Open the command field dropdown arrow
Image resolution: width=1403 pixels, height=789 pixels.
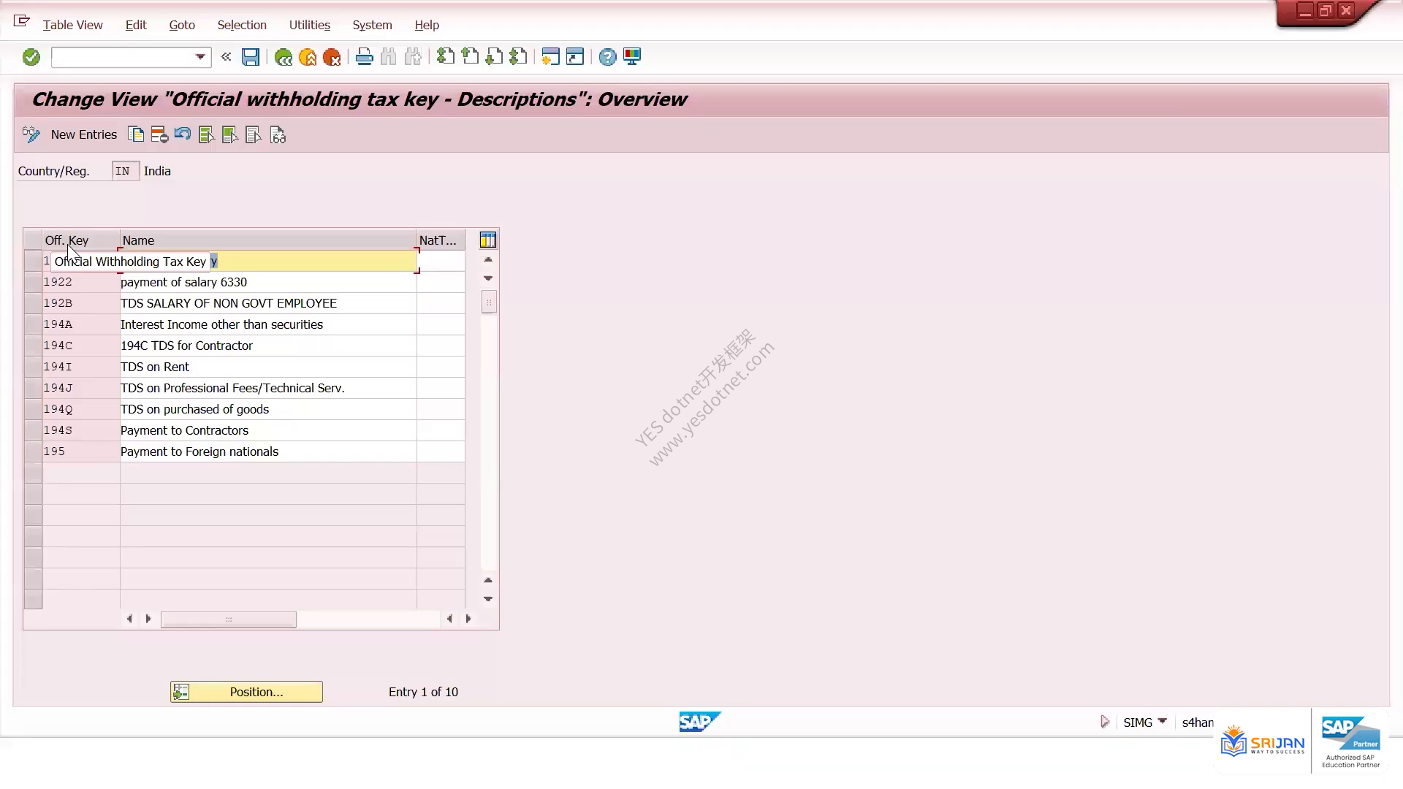(x=199, y=57)
